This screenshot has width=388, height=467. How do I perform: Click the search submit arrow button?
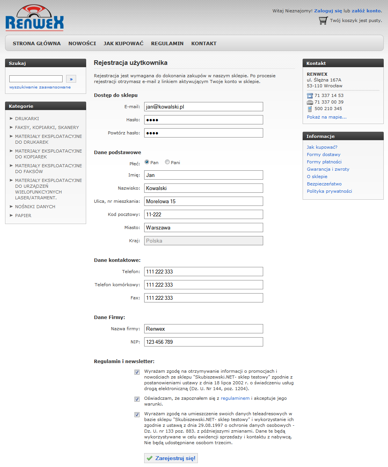coord(71,79)
